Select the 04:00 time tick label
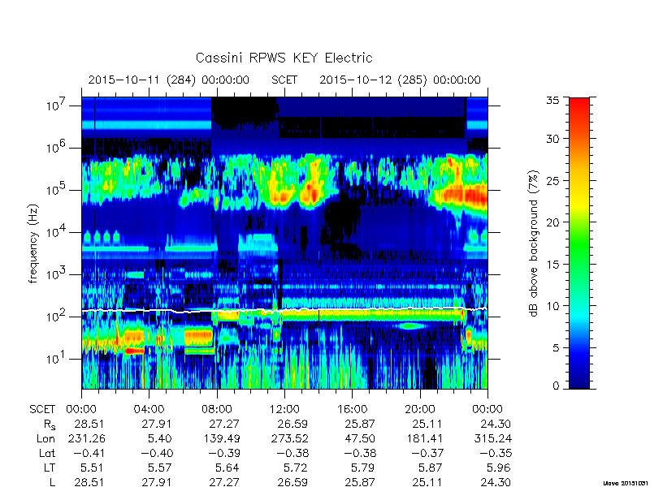The image size is (650, 487). (x=149, y=410)
